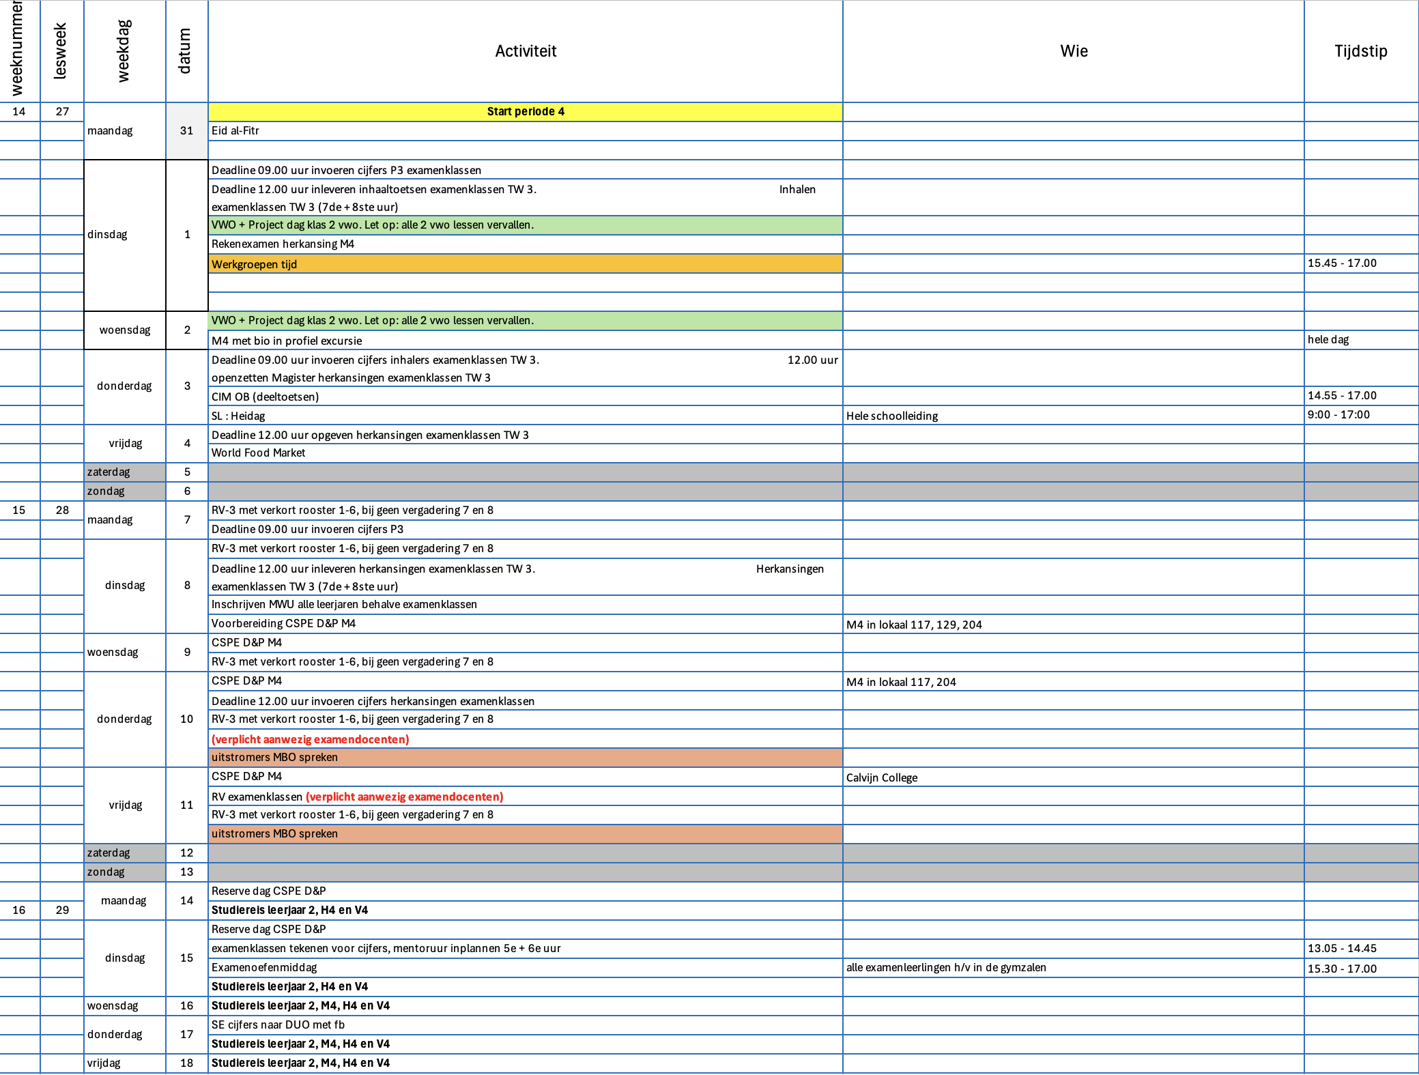
Task: Select 'M4 met bio in profiel excursie'
Action: 526,341
